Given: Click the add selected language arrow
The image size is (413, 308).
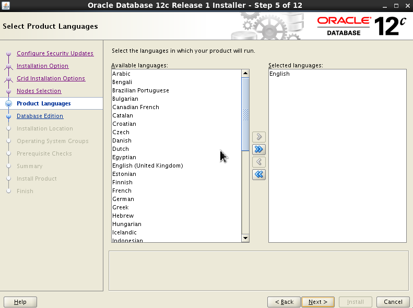Looking at the screenshot, I should point(258,137).
